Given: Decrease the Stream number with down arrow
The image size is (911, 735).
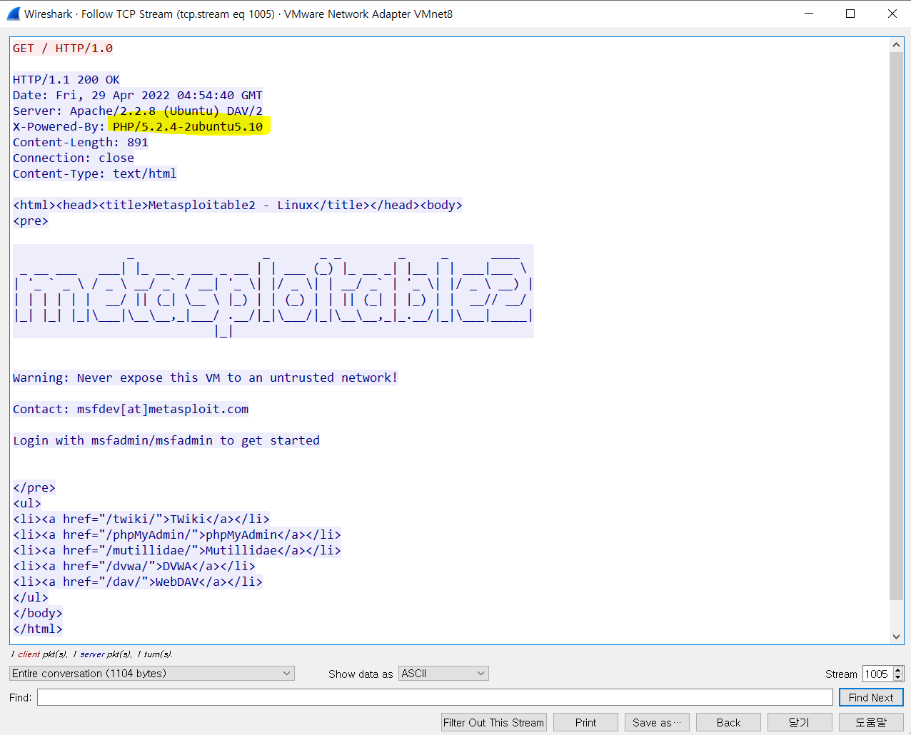Looking at the screenshot, I should [898, 677].
